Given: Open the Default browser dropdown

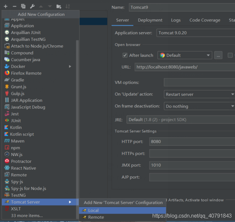Looking at the screenshot, I should point(185,55).
